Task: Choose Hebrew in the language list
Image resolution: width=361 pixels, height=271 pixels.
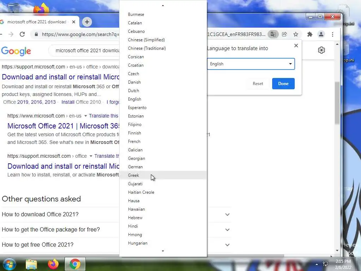Action: (x=163, y=217)
